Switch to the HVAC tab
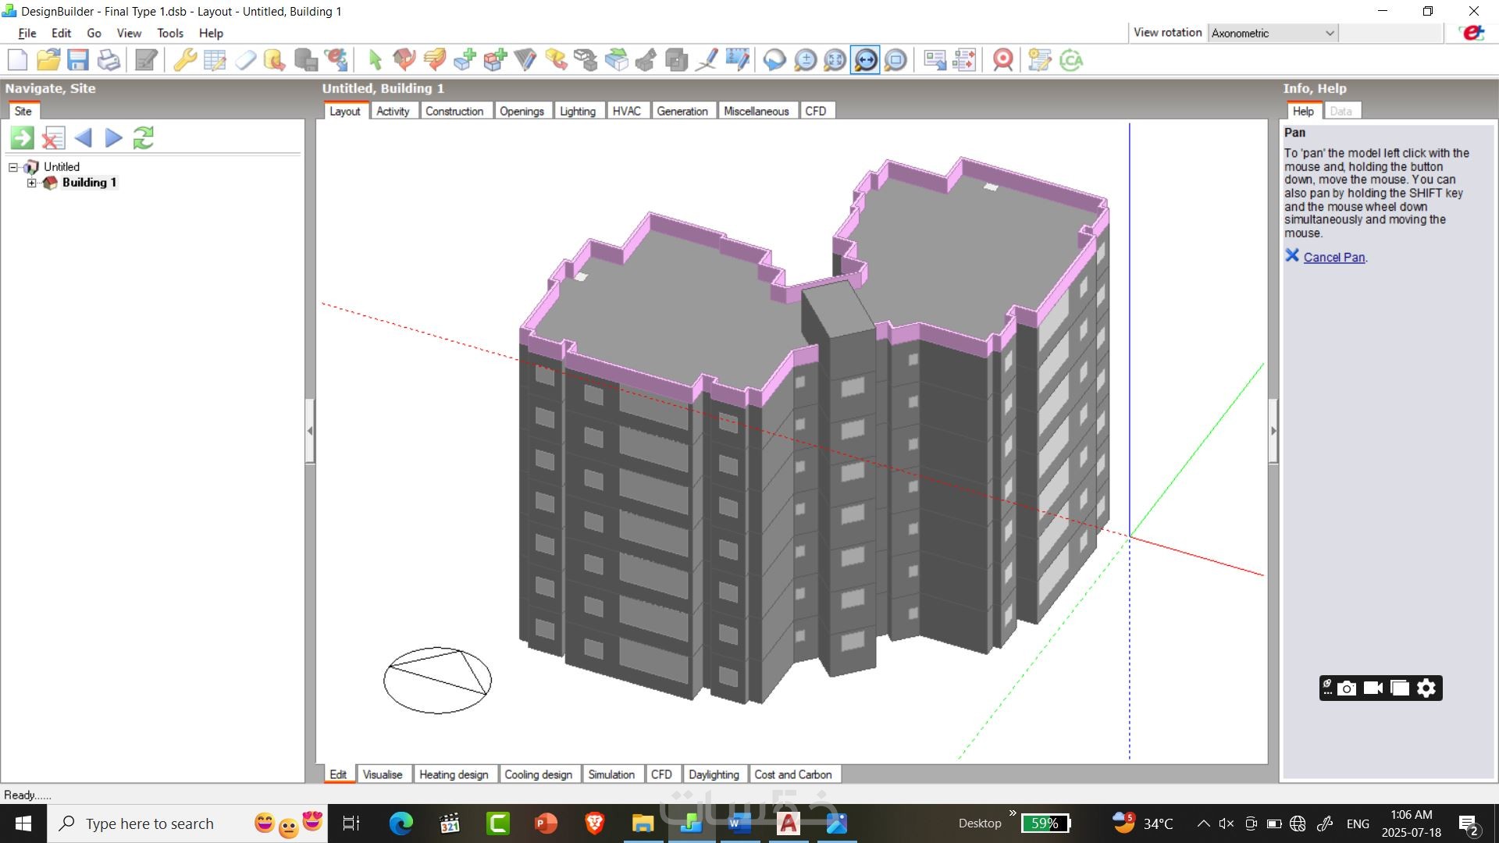 click(626, 111)
